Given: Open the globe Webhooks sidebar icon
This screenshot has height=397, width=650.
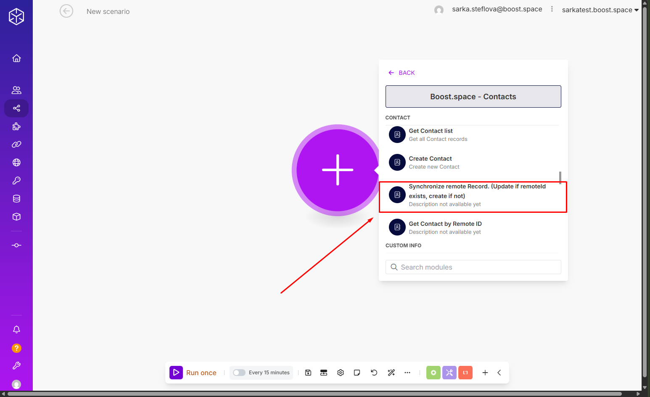Looking at the screenshot, I should pyautogui.click(x=16, y=163).
